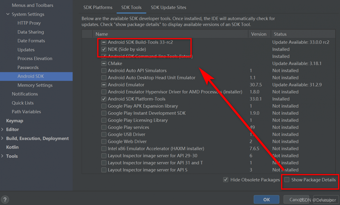Check the Google USB Driver checkbox

pos(104,134)
